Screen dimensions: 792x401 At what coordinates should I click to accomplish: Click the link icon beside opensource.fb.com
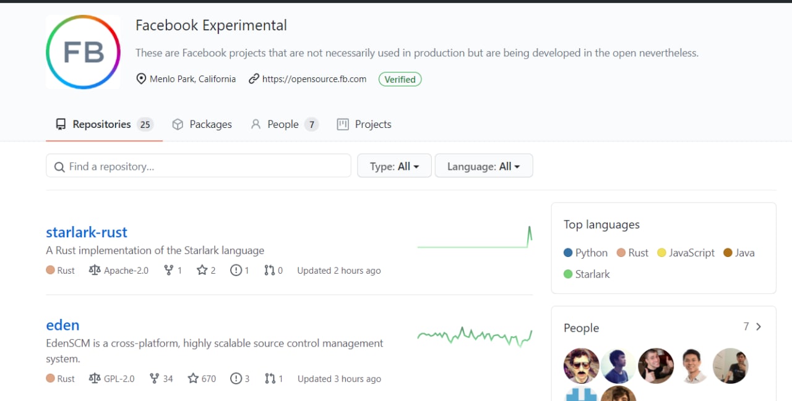pos(254,79)
